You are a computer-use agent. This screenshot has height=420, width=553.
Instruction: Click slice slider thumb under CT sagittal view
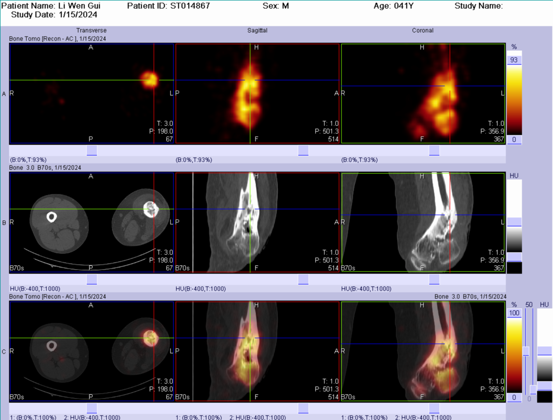point(303,279)
